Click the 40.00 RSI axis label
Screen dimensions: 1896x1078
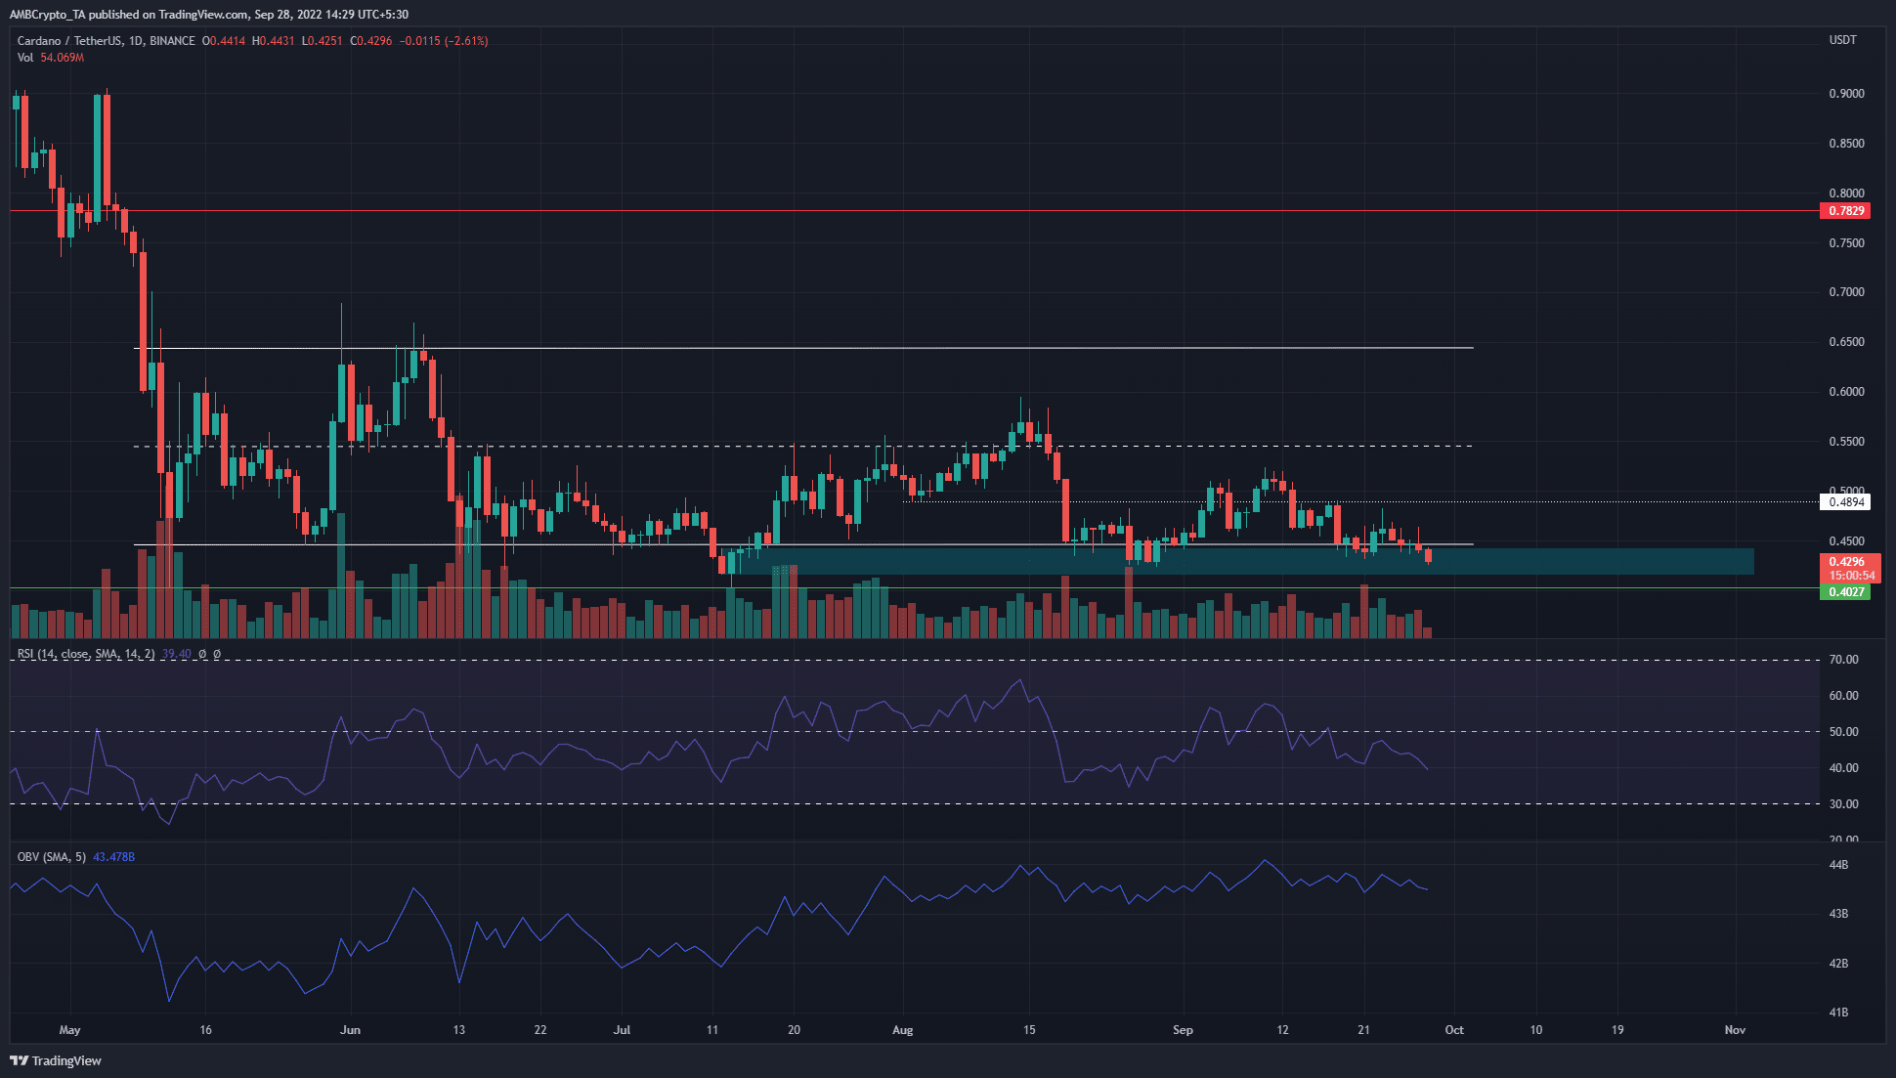pos(1843,768)
